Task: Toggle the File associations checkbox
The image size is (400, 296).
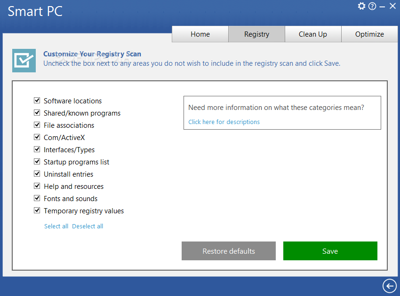Action: click(x=37, y=125)
